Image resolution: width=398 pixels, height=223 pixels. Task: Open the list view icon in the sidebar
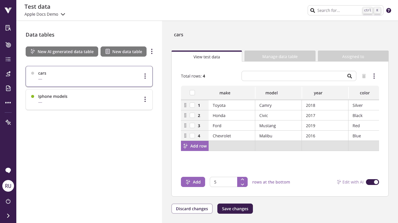pos(8,60)
